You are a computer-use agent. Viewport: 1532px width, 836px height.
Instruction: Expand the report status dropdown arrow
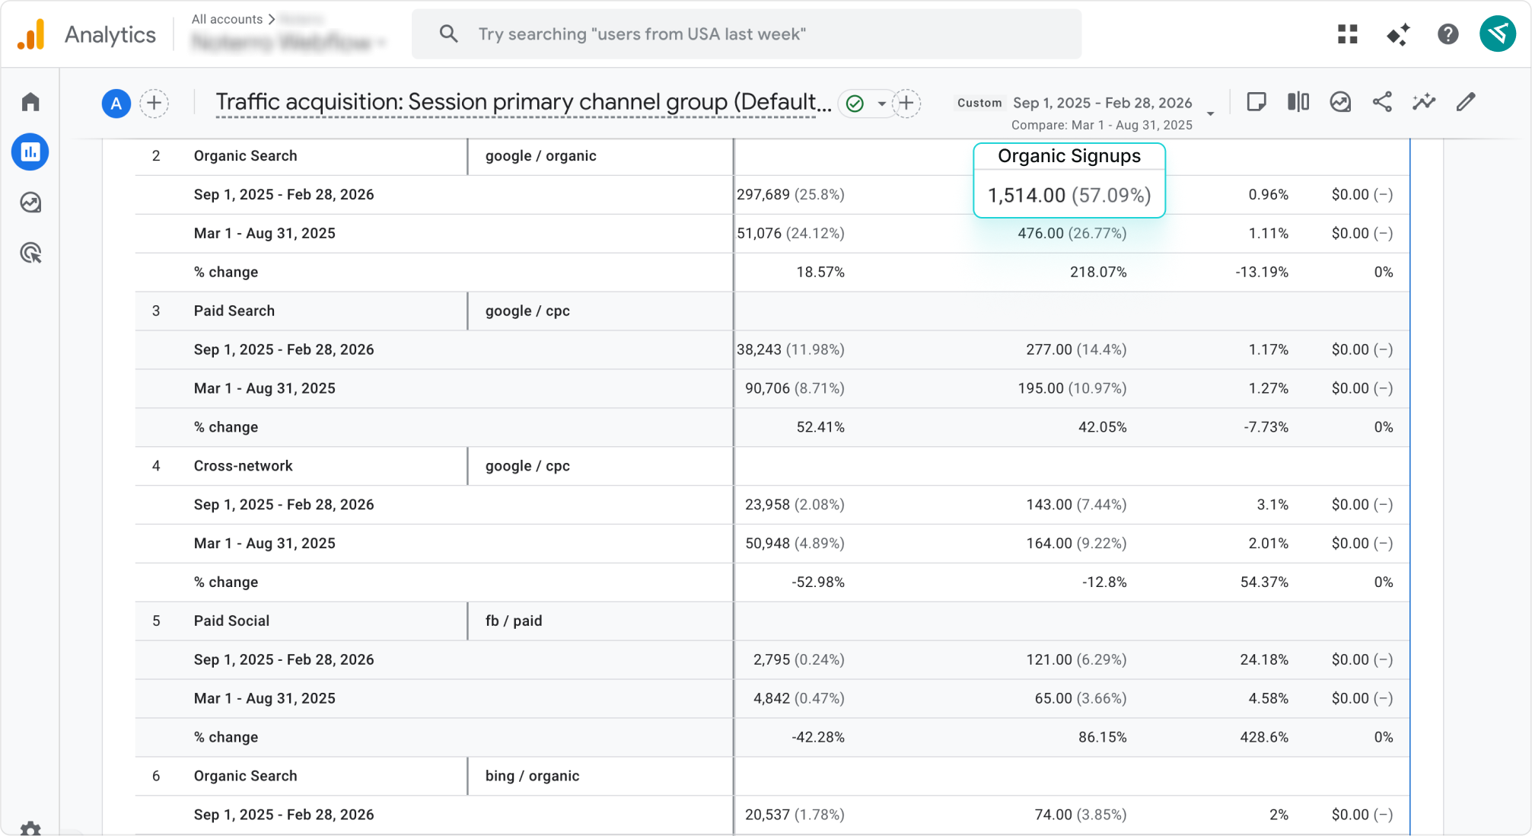(x=881, y=104)
